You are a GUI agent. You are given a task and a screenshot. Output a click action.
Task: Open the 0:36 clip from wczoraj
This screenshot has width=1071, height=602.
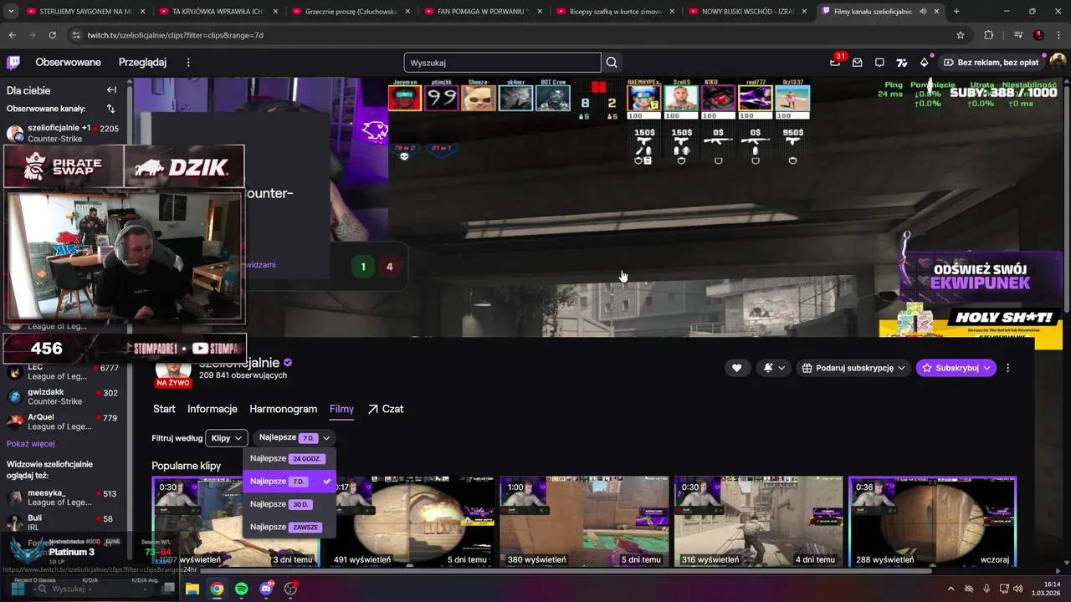pyautogui.click(x=932, y=522)
